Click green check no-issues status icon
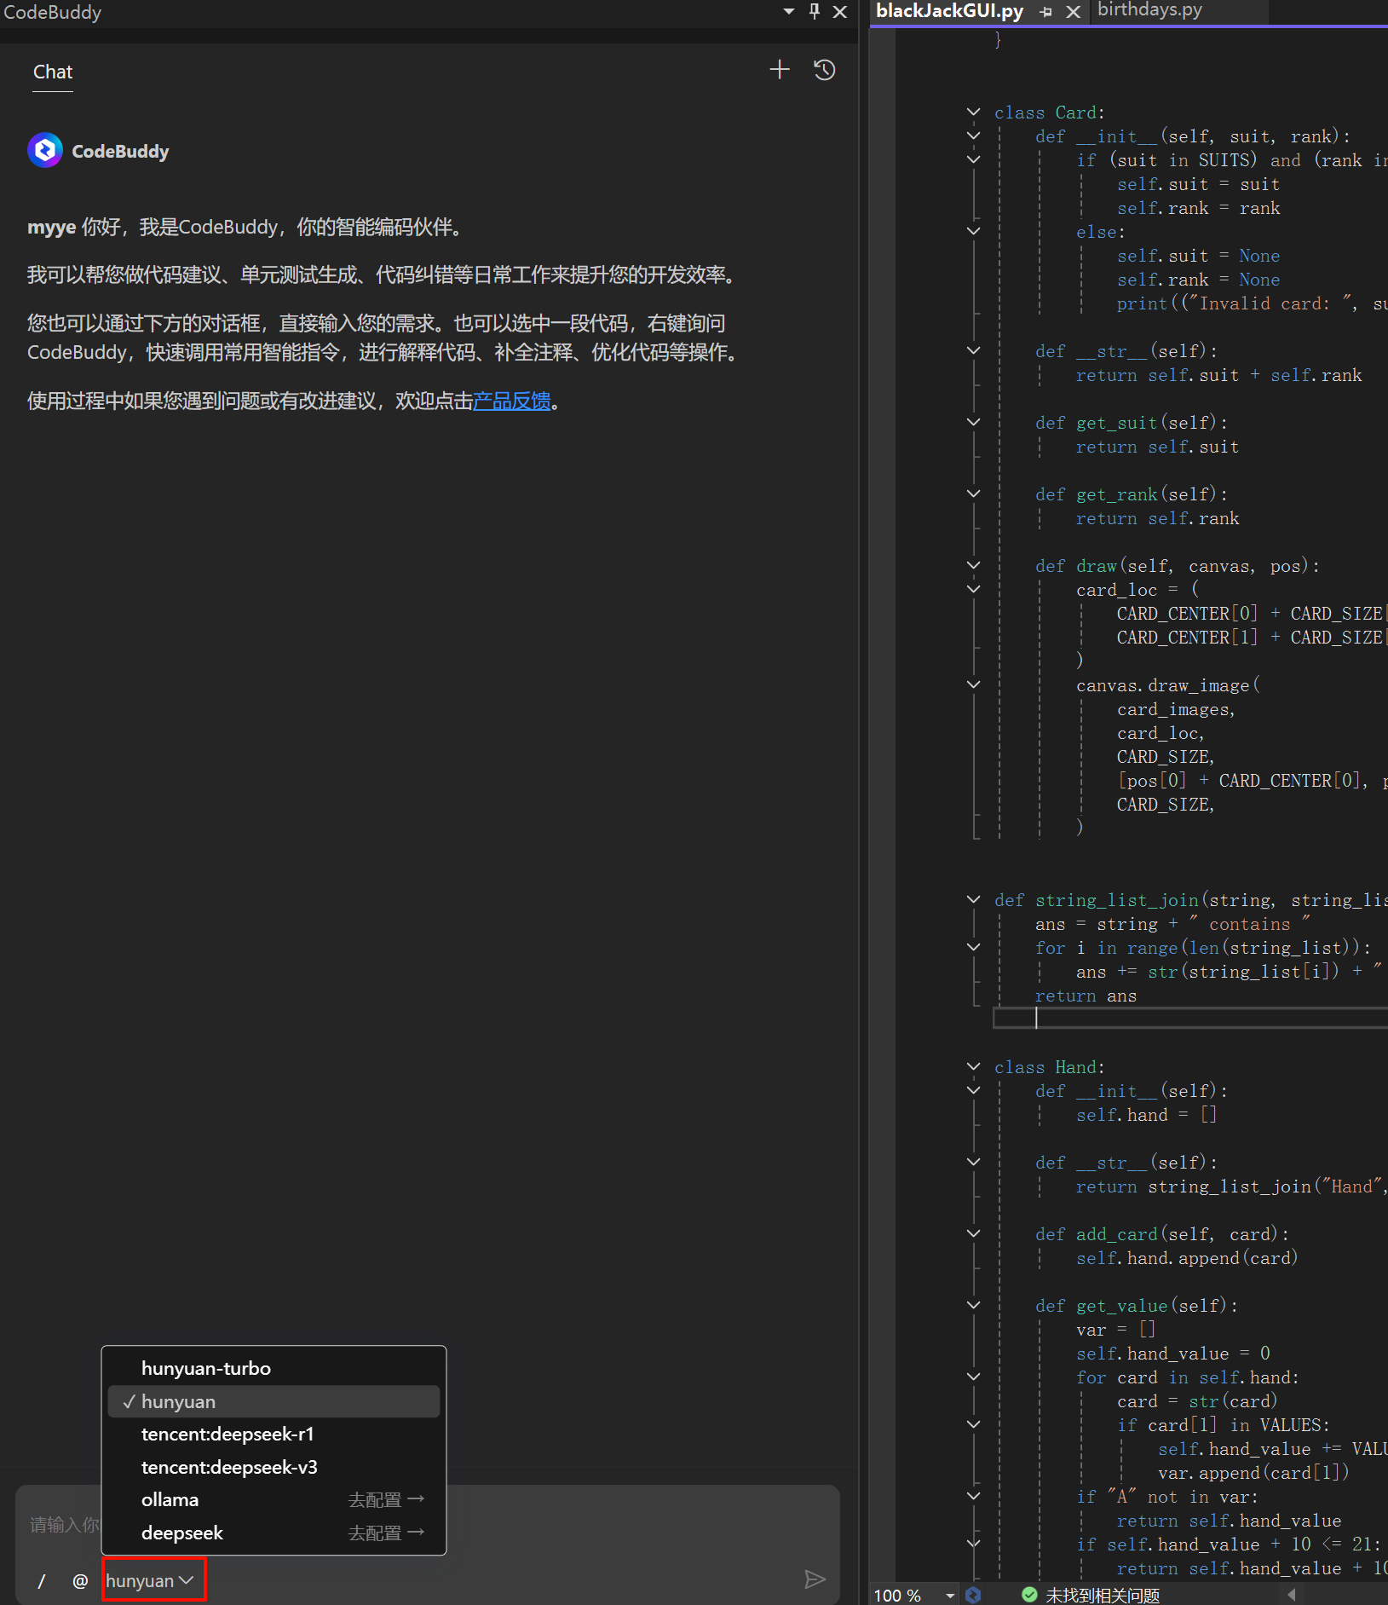 pos(1029,1595)
